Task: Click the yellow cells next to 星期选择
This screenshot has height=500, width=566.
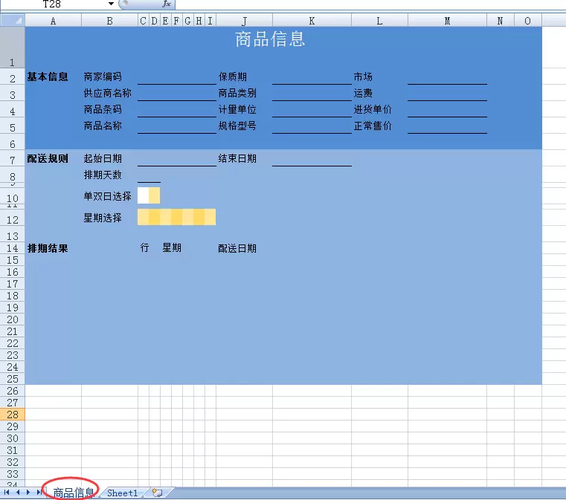Action: tap(177, 218)
